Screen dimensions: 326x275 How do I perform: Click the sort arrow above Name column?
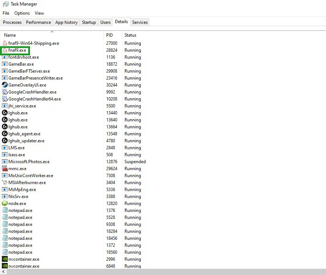52,32
